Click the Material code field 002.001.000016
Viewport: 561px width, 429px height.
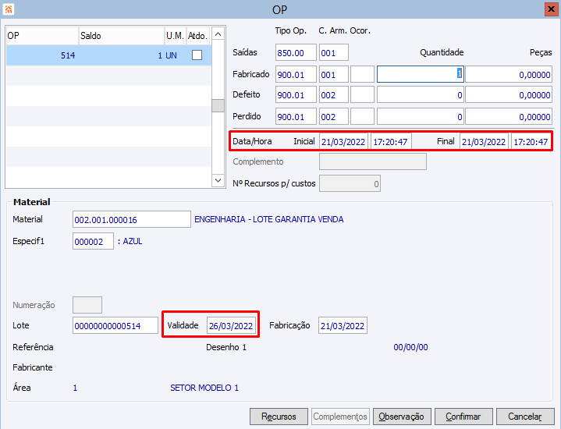point(132,219)
